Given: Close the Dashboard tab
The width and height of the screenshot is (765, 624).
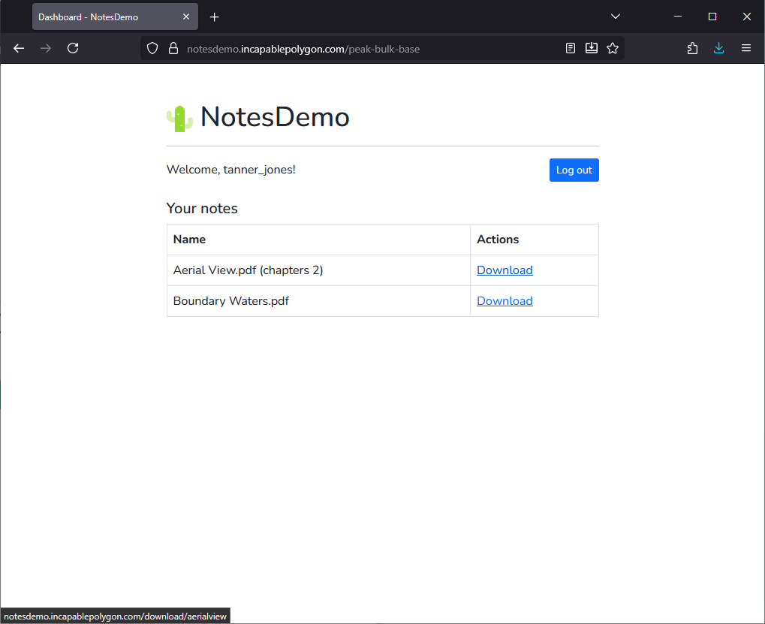Looking at the screenshot, I should click(x=185, y=16).
